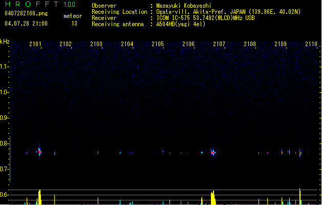Click the 2110 time marker

coord(311,44)
